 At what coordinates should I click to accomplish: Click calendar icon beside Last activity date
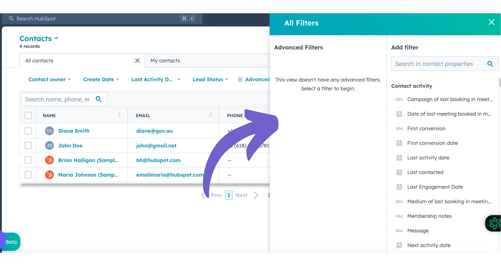[x=399, y=158]
